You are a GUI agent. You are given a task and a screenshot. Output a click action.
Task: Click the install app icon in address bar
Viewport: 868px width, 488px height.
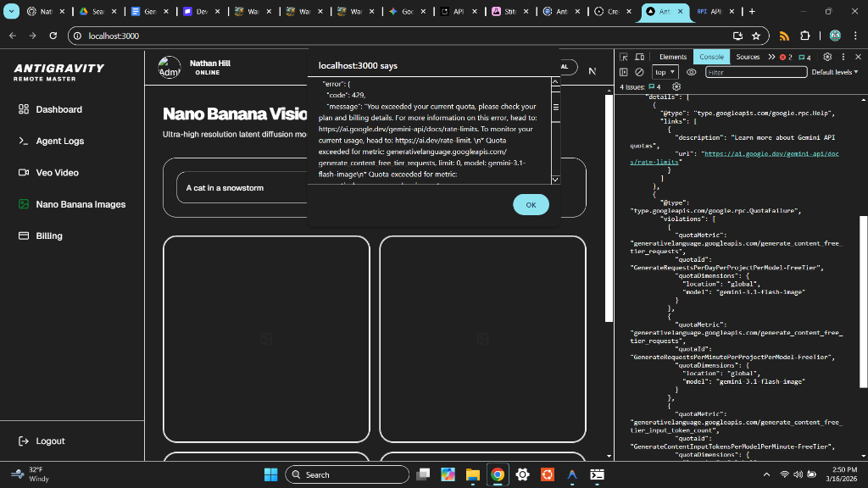coord(737,36)
